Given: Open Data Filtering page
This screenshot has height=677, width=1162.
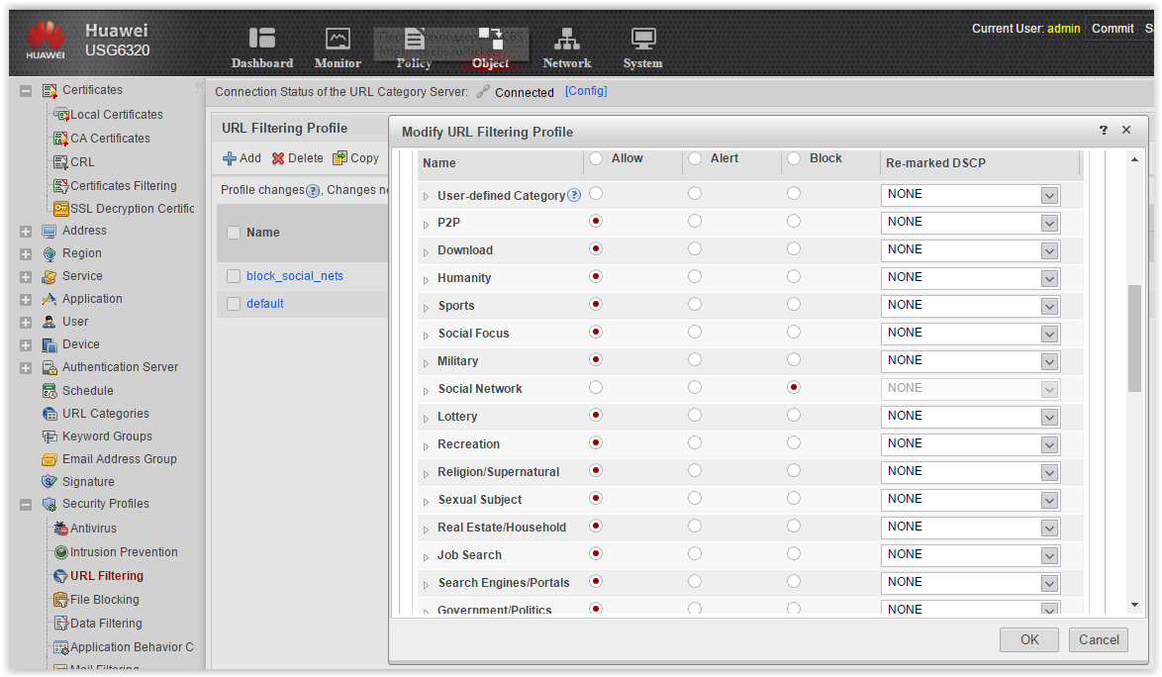Looking at the screenshot, I should [106, 623].
